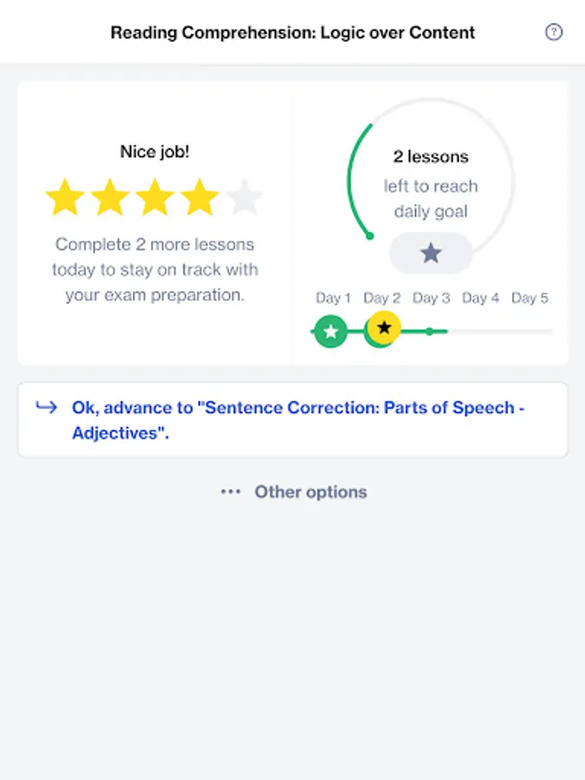The image size is (585, 780).
Task: Expand Other options
Action: [310, 492]
